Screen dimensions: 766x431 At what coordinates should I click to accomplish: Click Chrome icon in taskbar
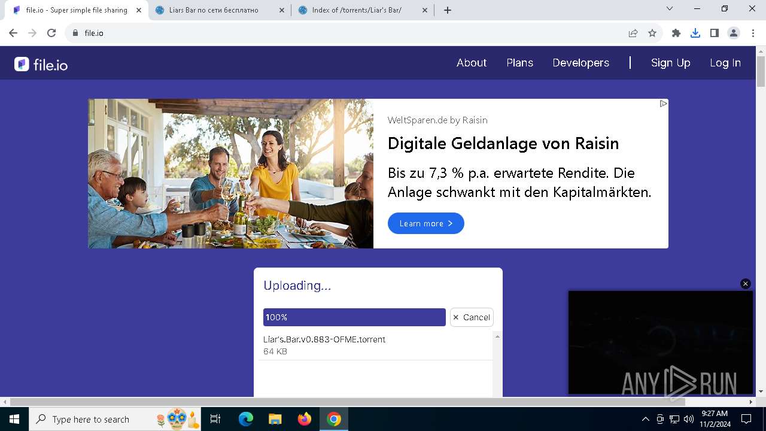pos(334,419)
